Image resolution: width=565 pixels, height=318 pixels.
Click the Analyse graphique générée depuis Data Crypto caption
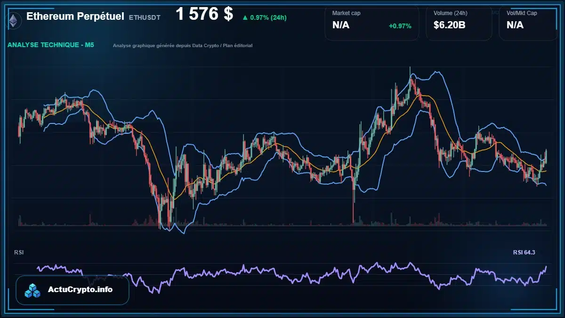click(183, 46)
